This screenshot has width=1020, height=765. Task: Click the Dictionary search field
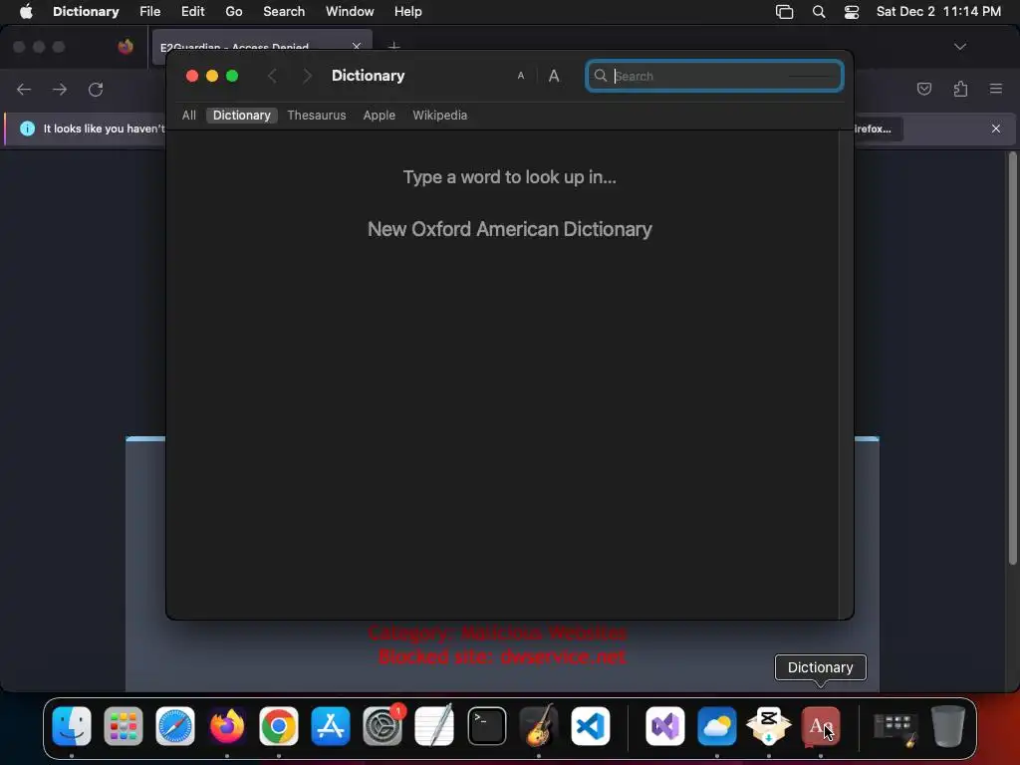(714, 76)
